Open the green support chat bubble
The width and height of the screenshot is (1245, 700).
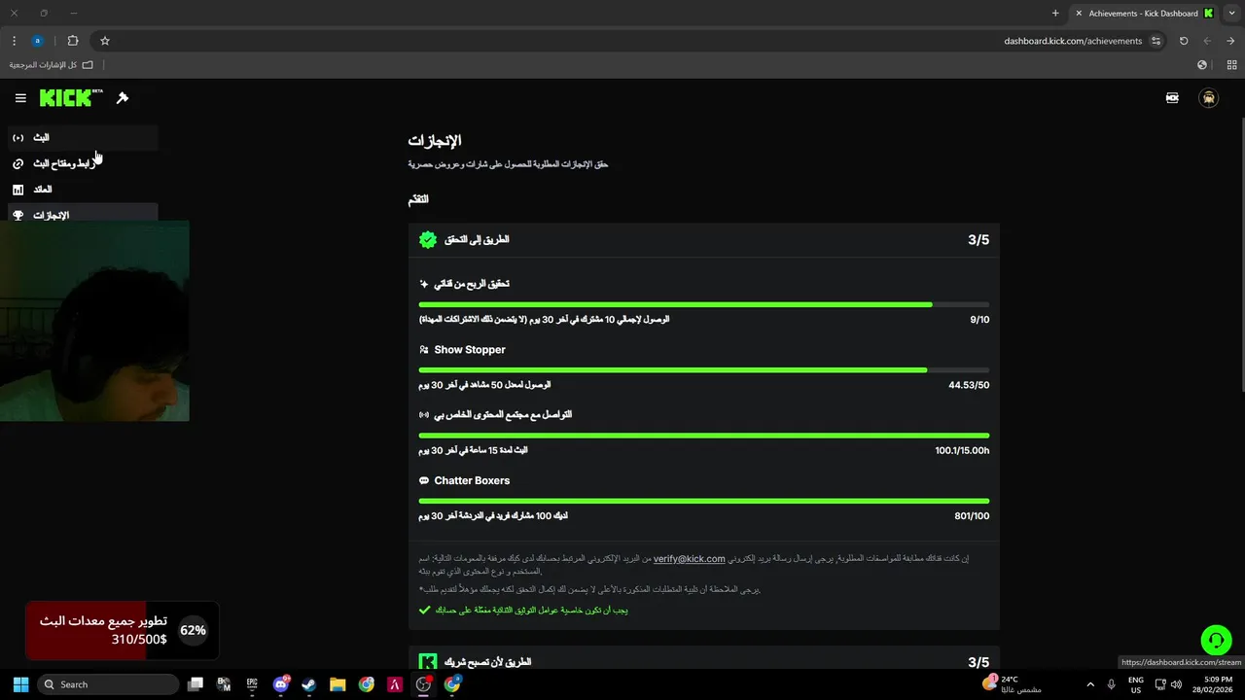coord(1216,640)
